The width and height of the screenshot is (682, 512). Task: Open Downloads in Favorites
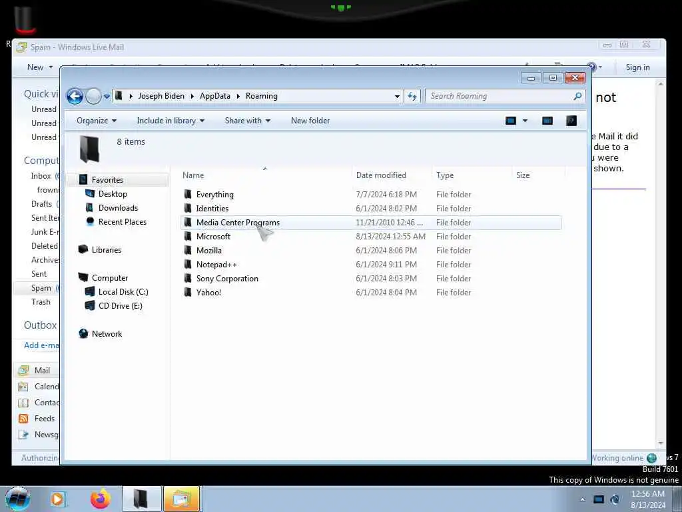(x=118, y=208)
